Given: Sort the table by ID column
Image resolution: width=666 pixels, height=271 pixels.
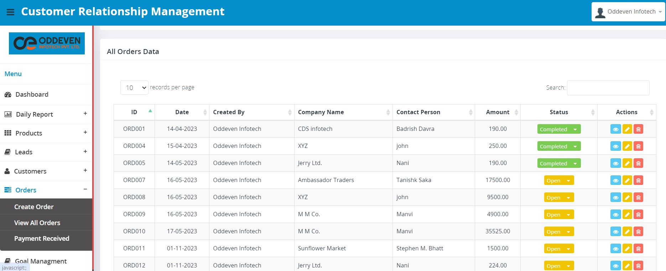Looking at the screenshot, I should point(134,112).
